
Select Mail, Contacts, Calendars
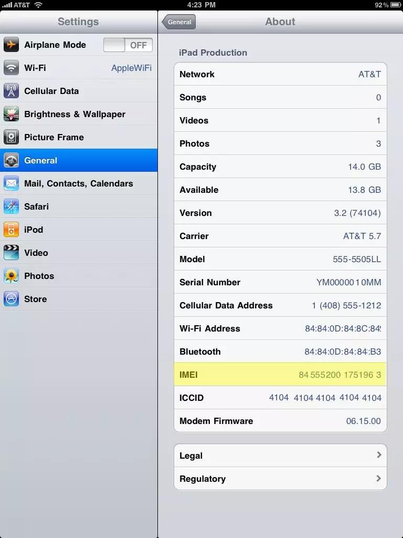coord(79,183)
